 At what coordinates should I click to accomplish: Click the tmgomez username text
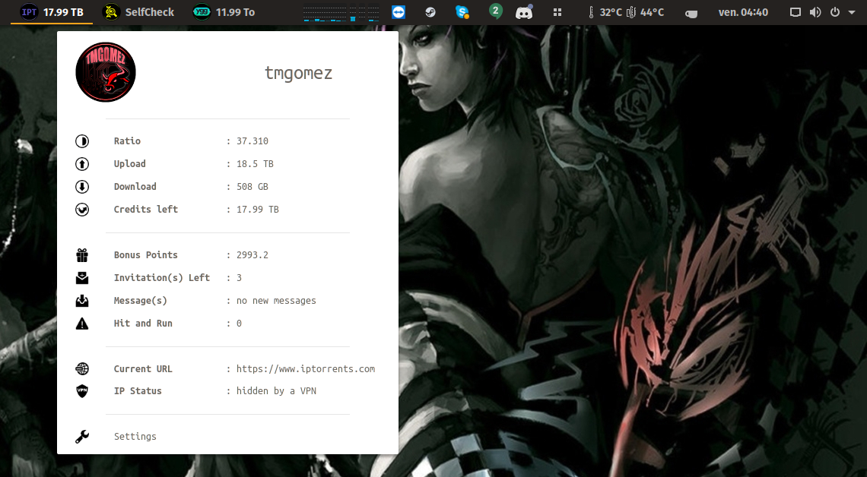click(x=298, y=73)
